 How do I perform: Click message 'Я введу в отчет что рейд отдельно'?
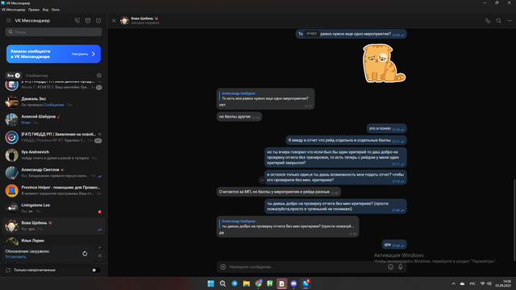pos(346,140)
